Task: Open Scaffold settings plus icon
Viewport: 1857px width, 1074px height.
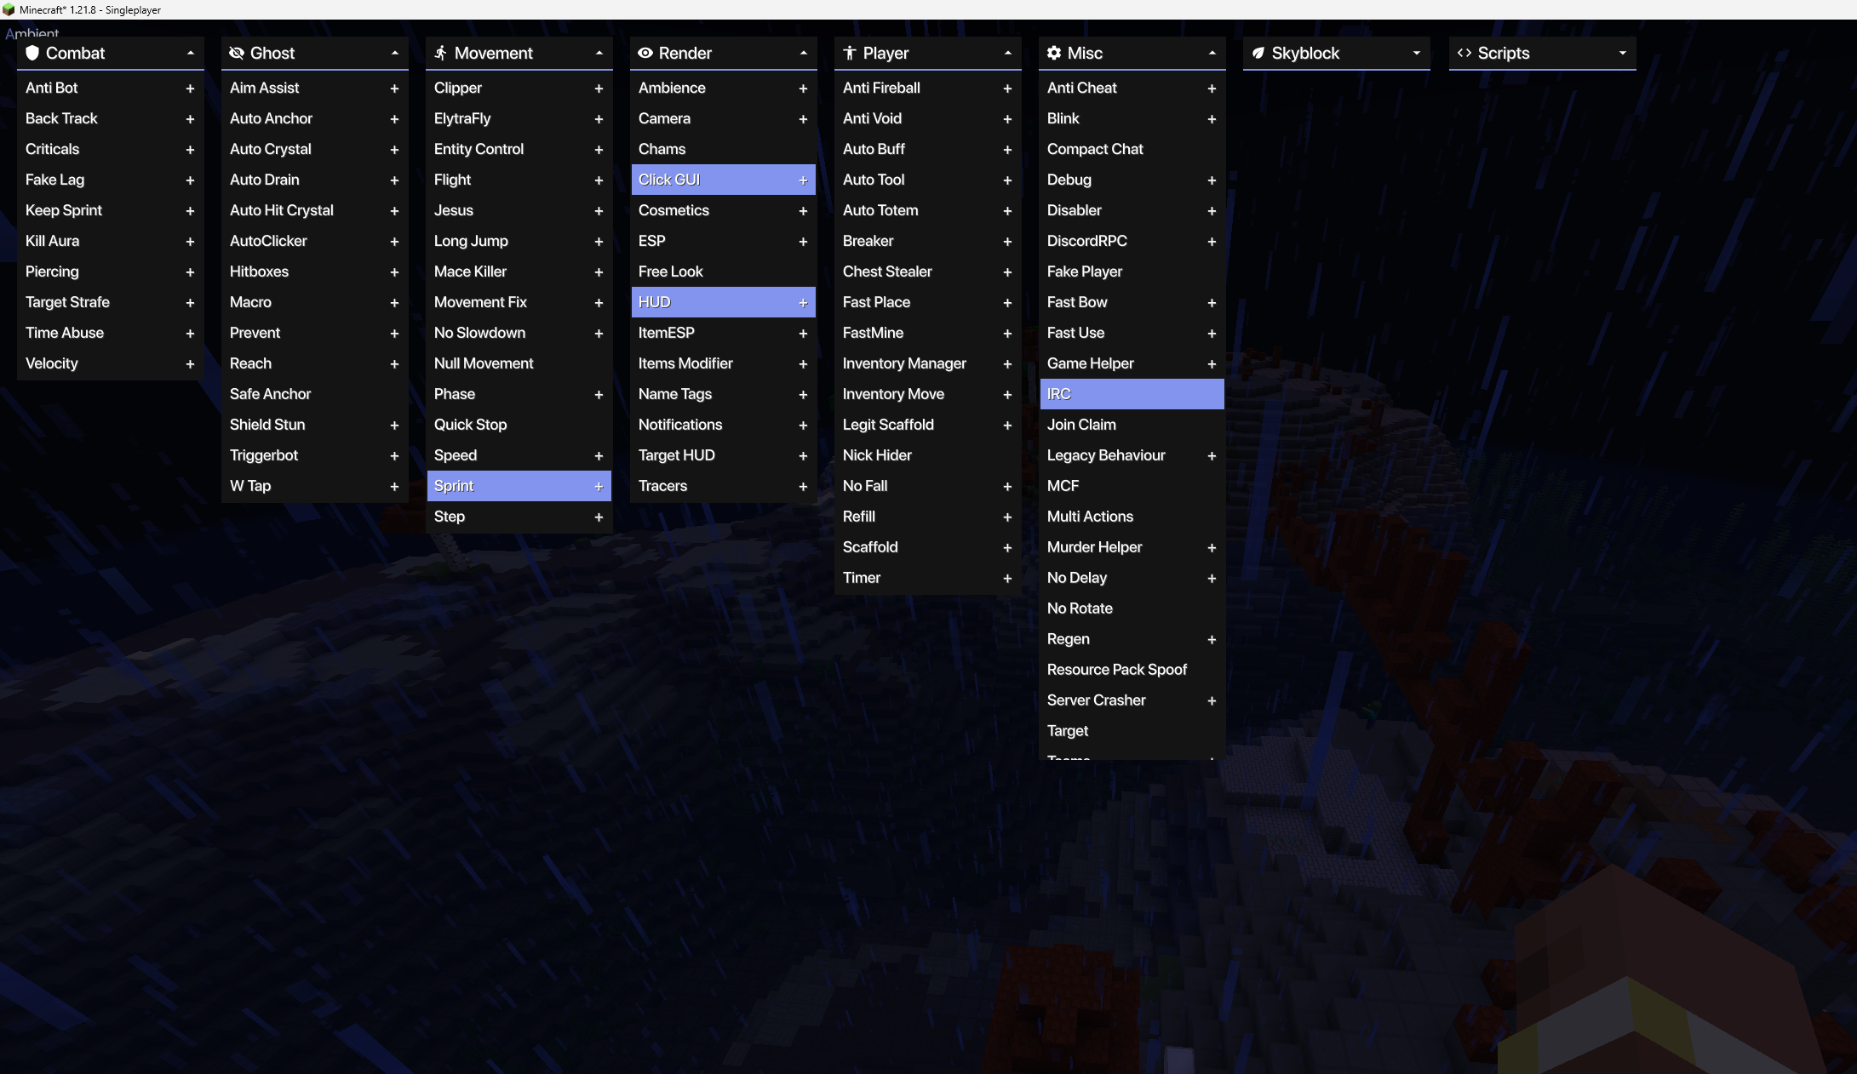Action: [1007, 548]
